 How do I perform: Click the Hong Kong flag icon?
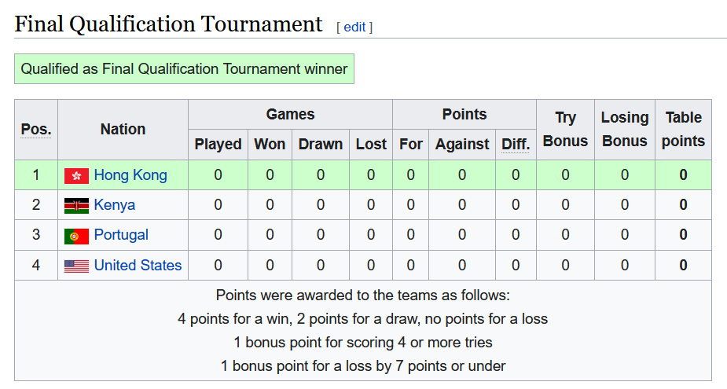tap(76, 176)
